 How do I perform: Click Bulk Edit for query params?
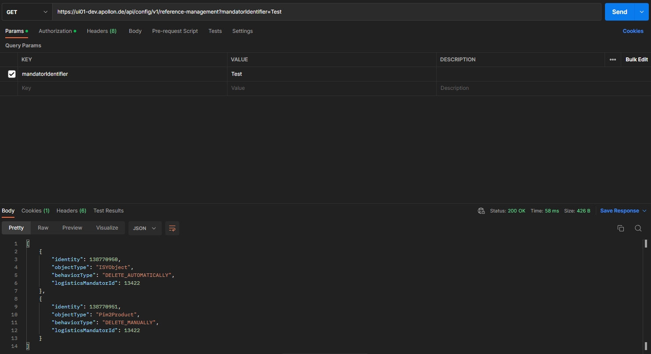(x=636, y=60)
